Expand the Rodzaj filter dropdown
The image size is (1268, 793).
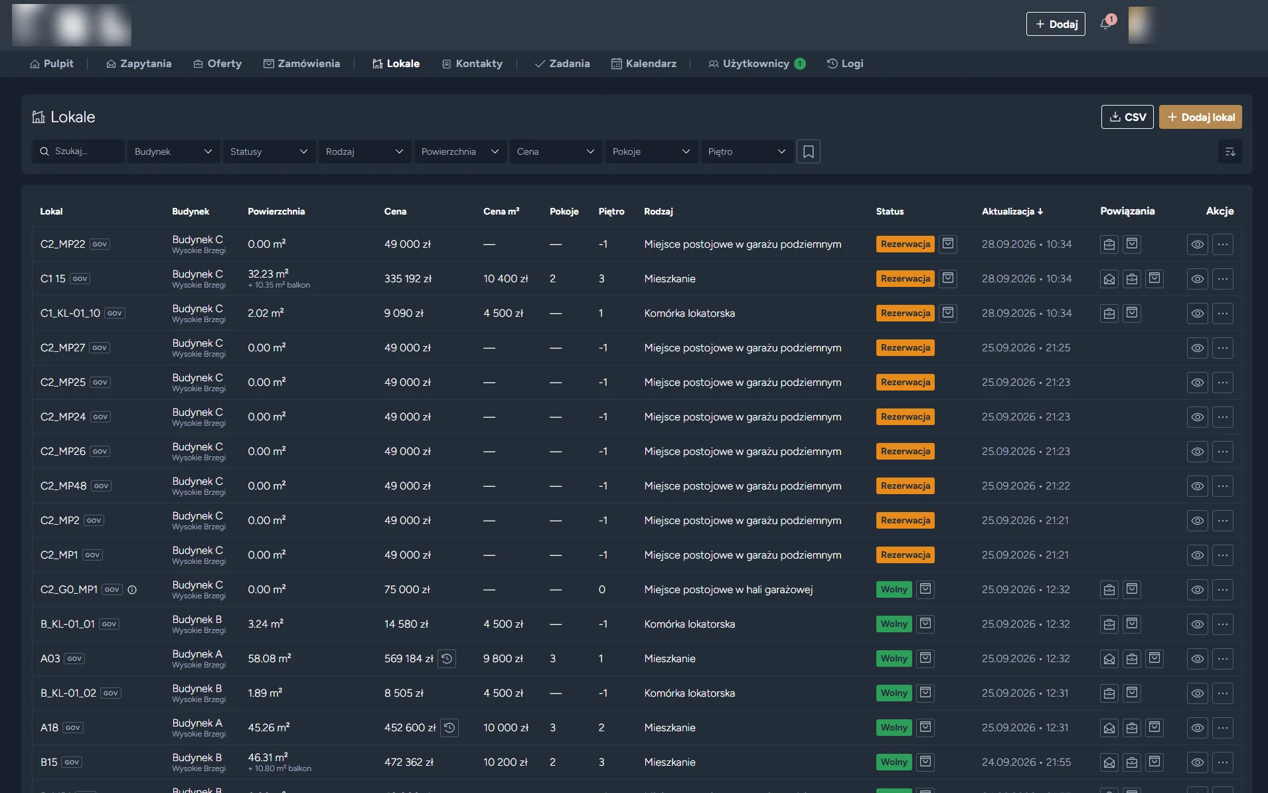point(364,151)
